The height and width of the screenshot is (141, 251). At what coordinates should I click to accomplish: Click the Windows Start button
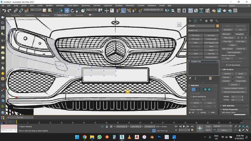77,137
